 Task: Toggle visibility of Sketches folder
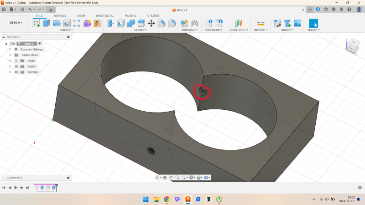[16, 72]
